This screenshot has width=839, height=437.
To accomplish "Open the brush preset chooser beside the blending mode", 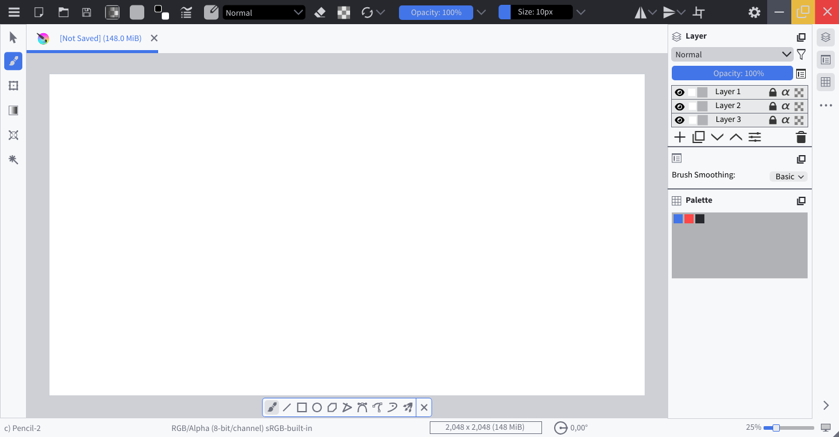I will coord(211,12).
